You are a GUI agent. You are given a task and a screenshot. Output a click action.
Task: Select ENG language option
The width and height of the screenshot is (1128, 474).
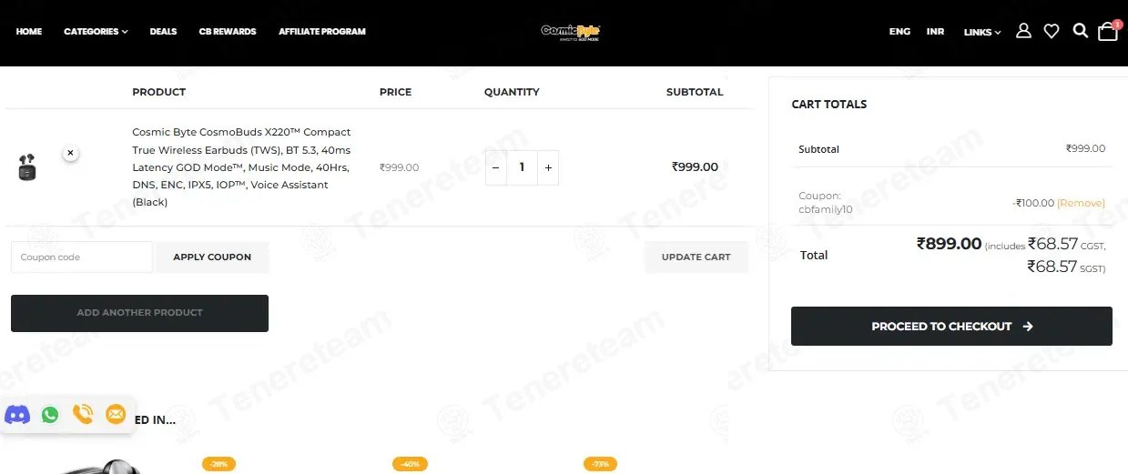click(x=899, y=32)
